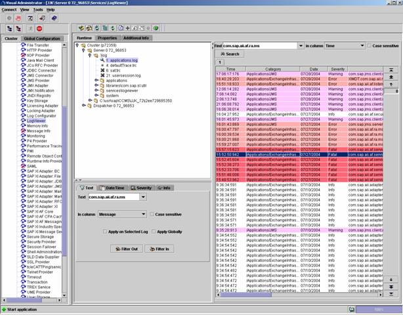Click the small icon at right of status bar
The image size is (403, 315).
351,309
